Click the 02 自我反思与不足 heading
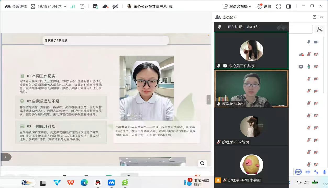The height and width of the screenshot is (188, 328). tap(43, 101)
